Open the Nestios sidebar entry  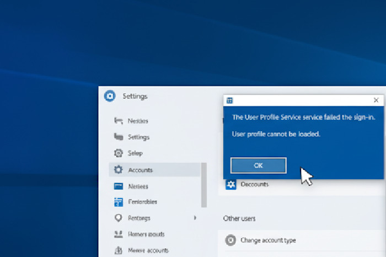coord(138,121)
